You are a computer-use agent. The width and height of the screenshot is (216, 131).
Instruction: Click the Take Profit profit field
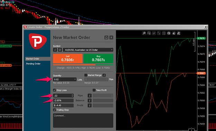103,105
